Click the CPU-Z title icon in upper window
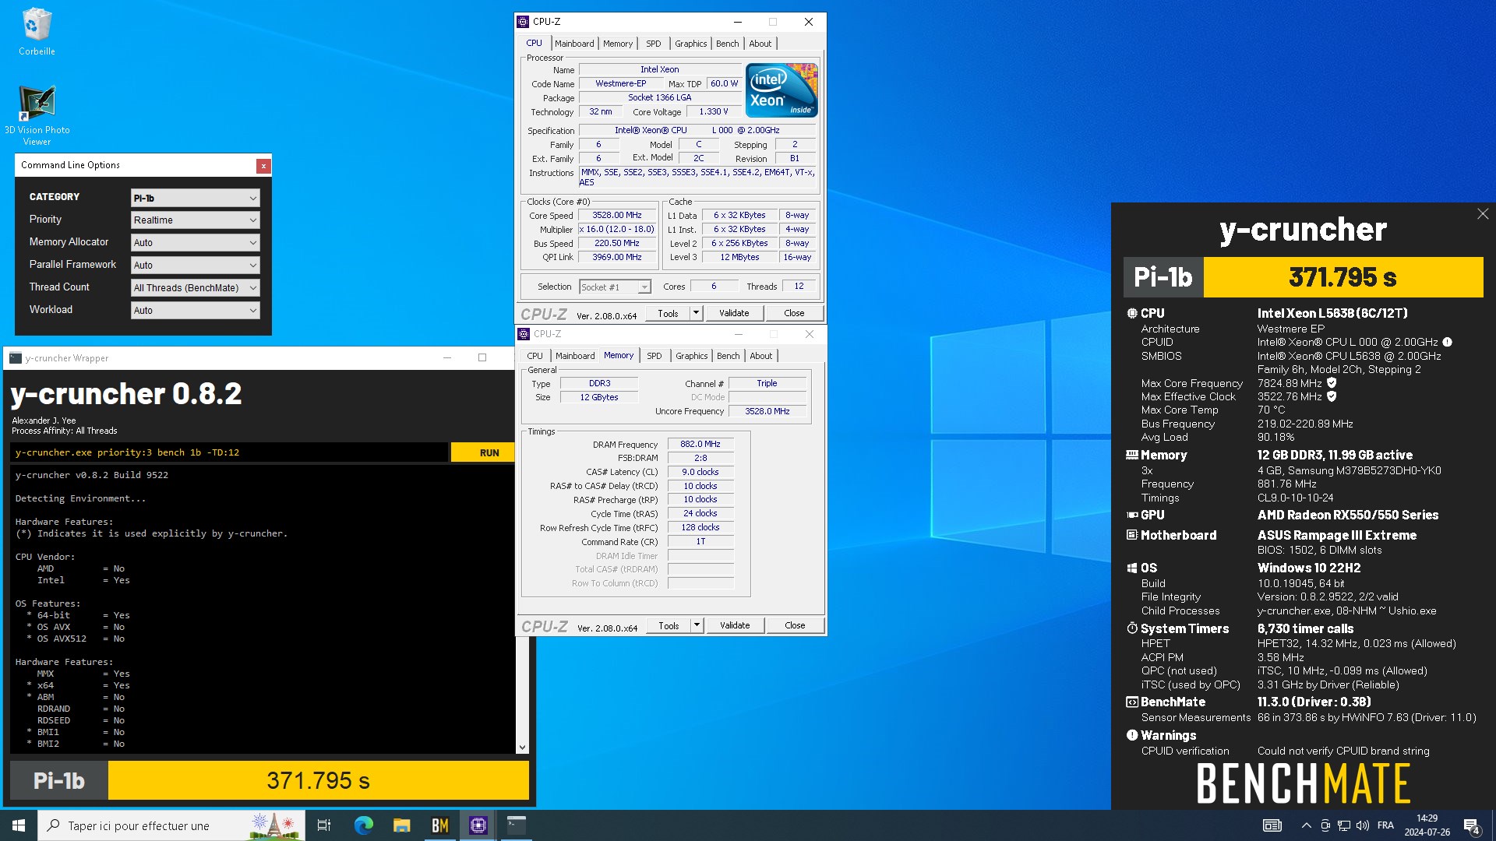Image resolution: width=1496 pixels, height=841 pixels. click(524, 22)
